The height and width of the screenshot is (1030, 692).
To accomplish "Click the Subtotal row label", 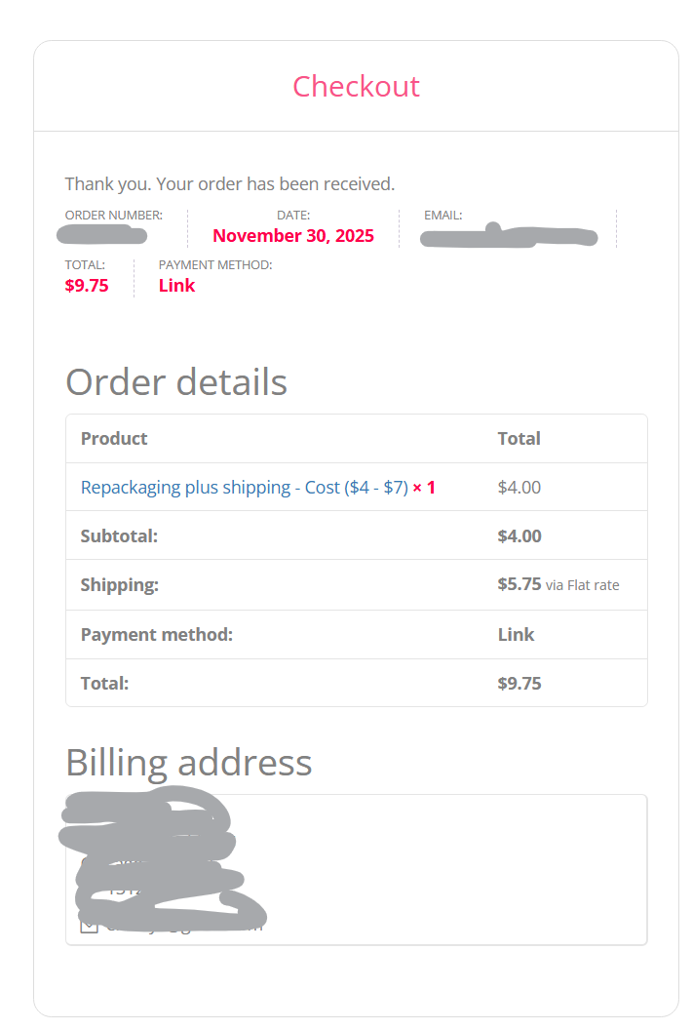I will coord(119,535).
